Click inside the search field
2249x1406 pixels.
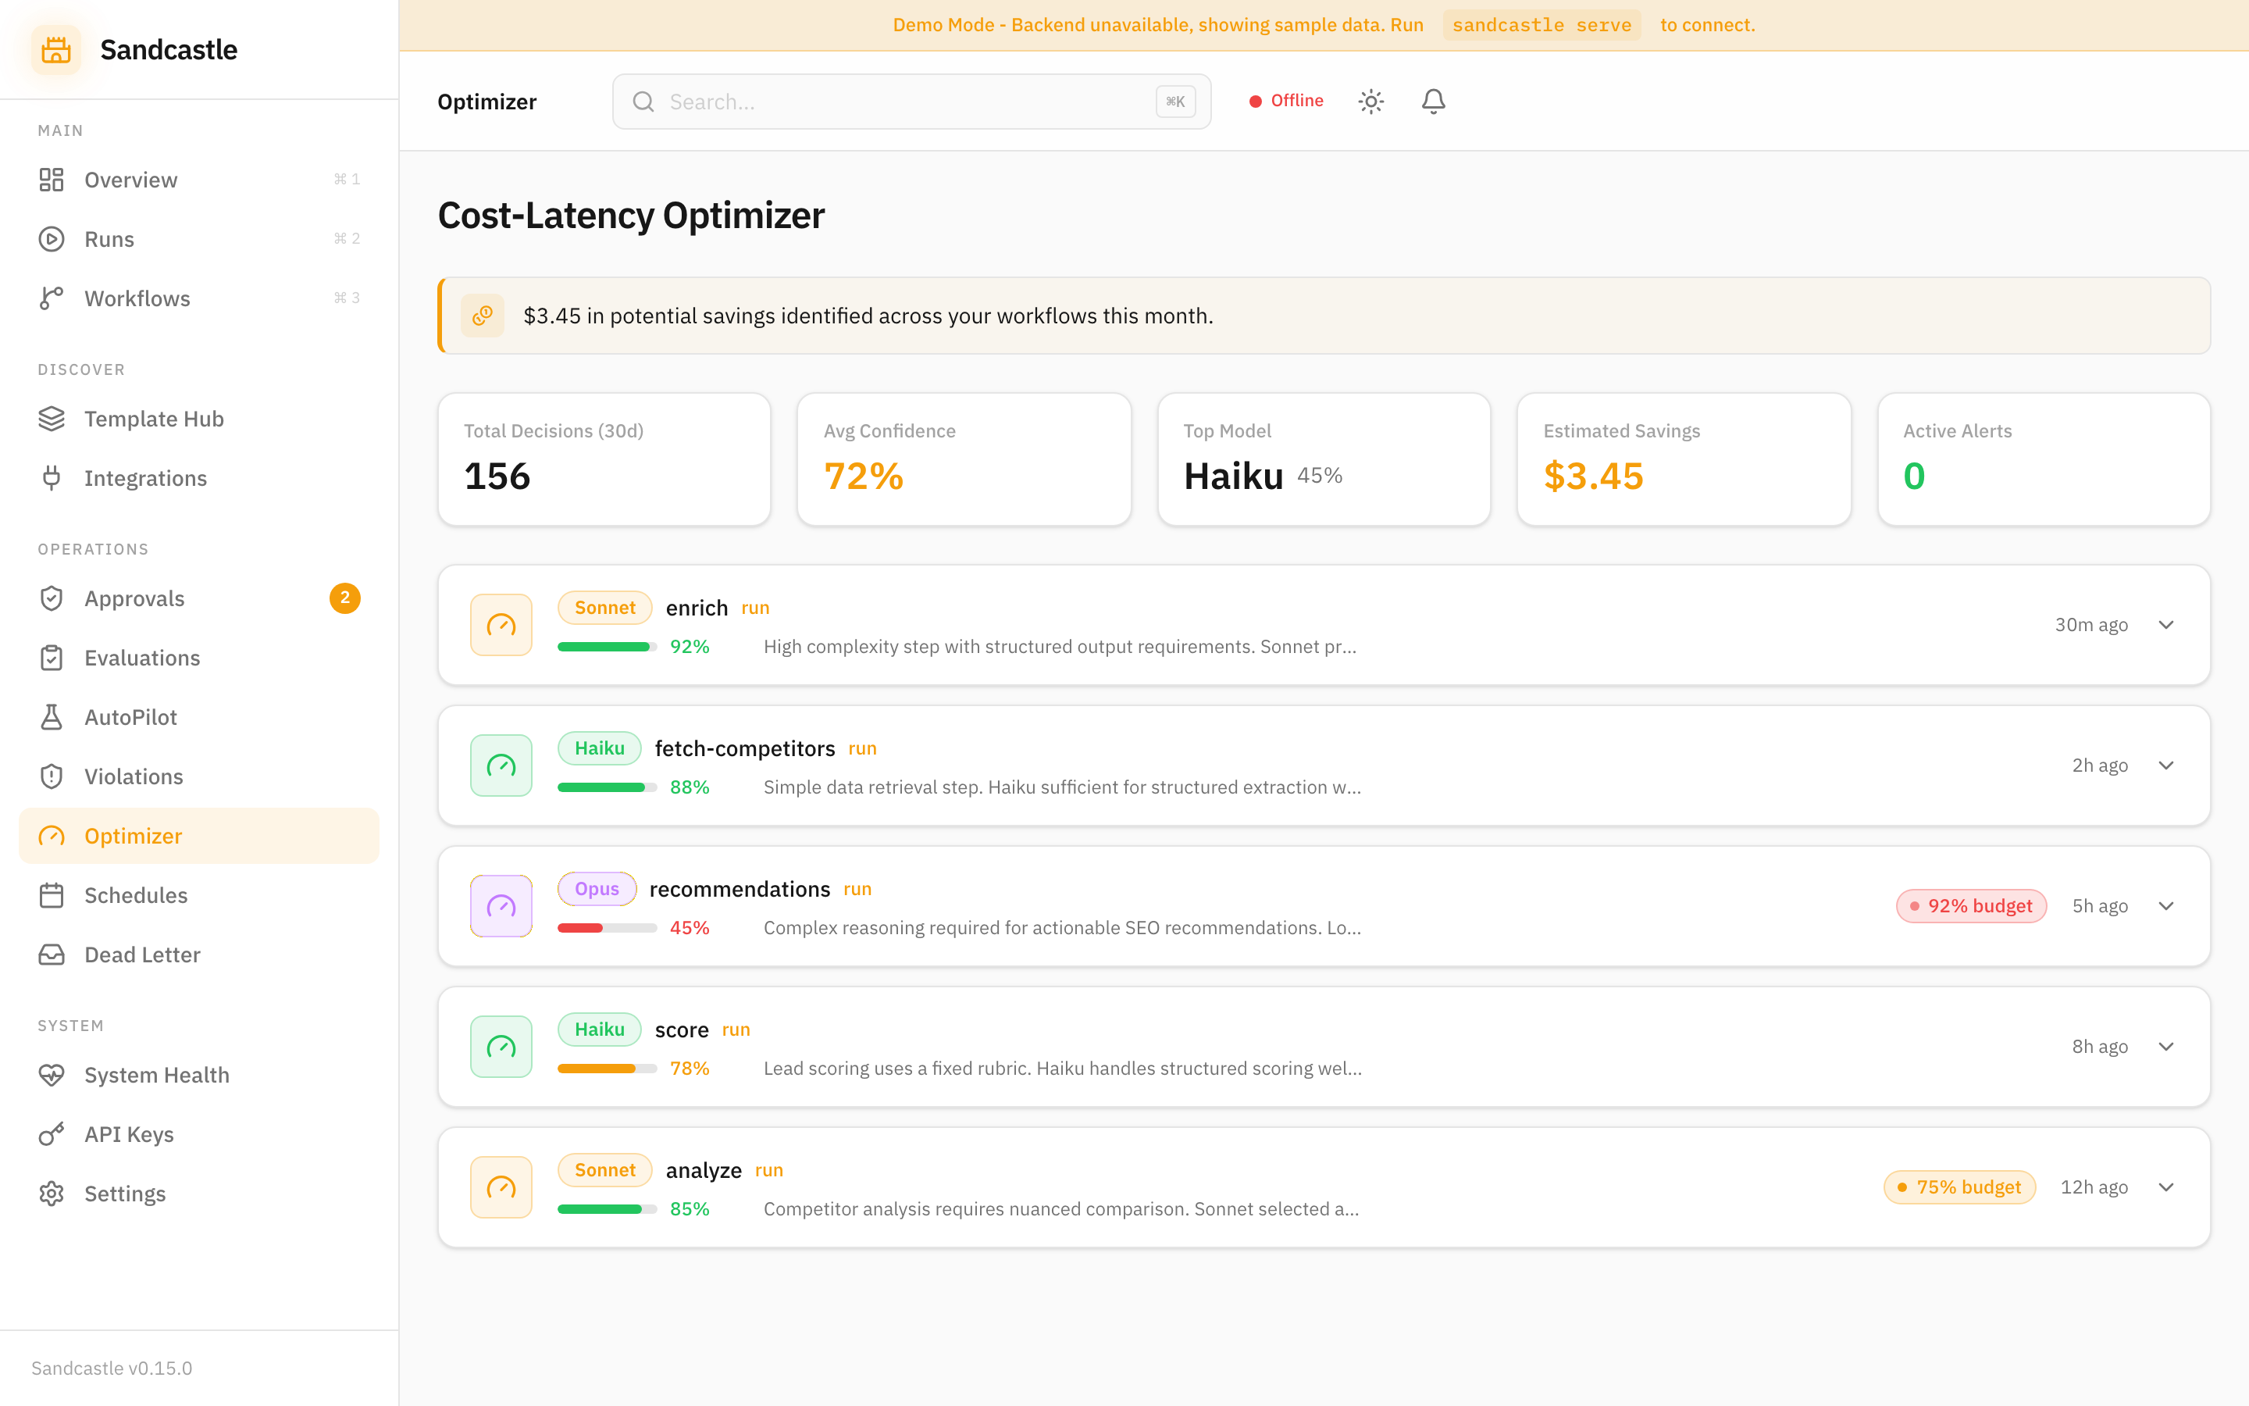pos(911,102)
